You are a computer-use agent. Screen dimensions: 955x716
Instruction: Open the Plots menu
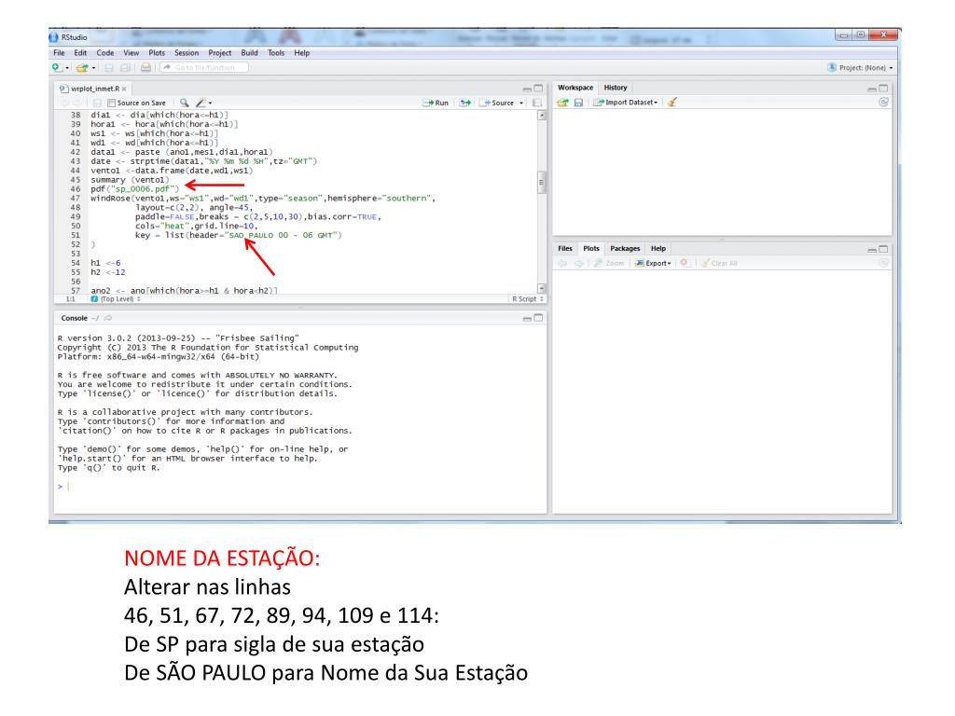(x=157, y=53)
